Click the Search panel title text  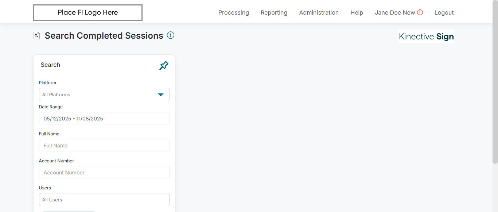pyautogui.click(x=50, y=65)
